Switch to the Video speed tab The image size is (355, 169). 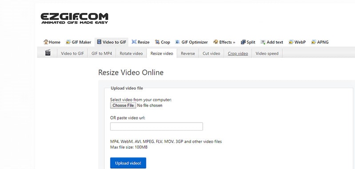pos(267,54)
